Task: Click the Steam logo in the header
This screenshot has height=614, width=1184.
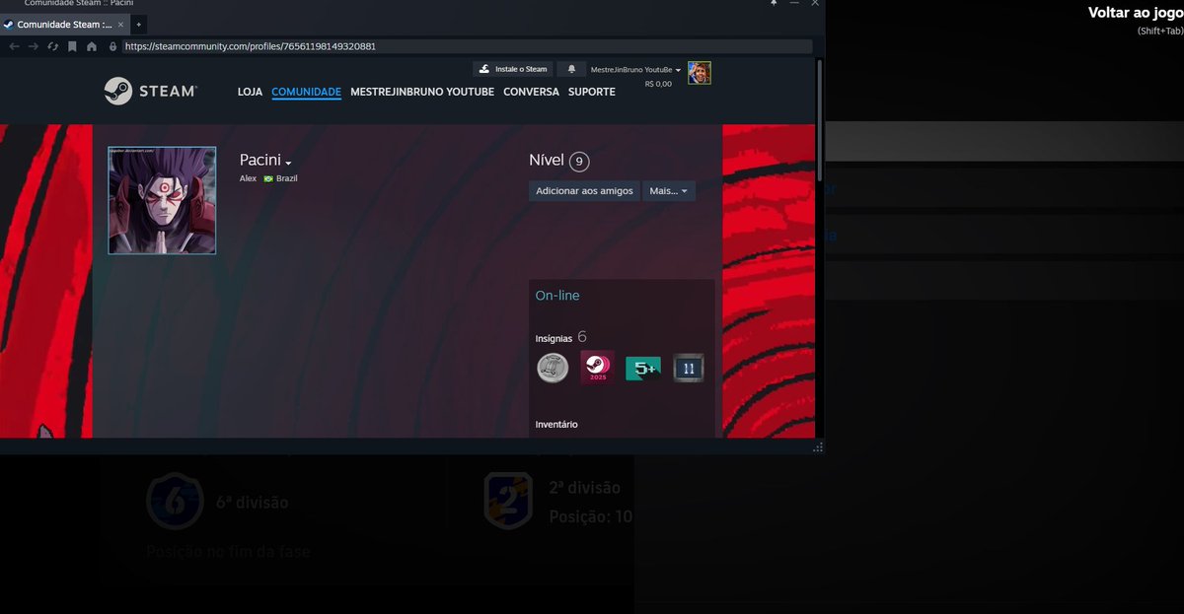Action: [x=148, y=91]
